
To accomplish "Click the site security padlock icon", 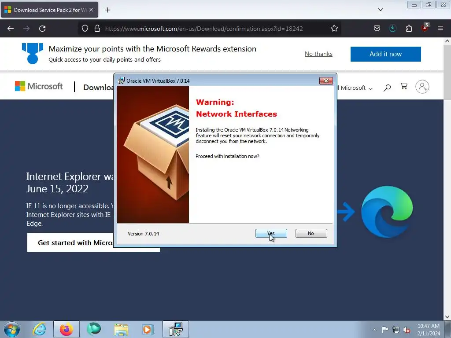I will tap(97, 29).
